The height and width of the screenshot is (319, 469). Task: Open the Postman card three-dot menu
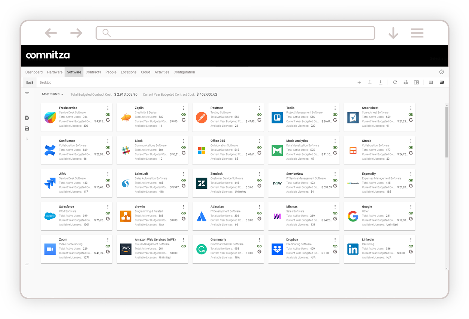[259, 108]
